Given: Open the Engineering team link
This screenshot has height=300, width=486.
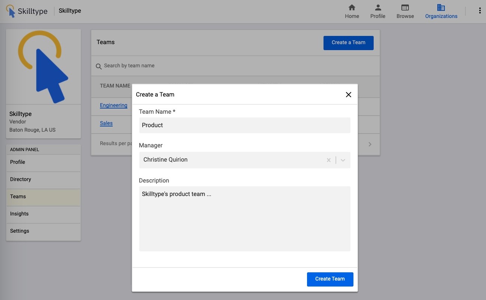Looking at the screenshot, I should (x=113, y=105).
